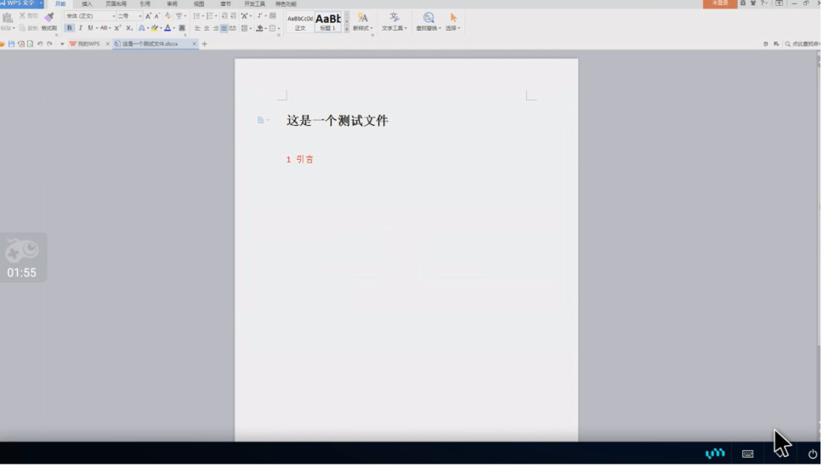Image resolution: width=829 pixels, height=468 pixels.
Task: Switch to the 开始 ribbon tab
Action: pyautogui.click(x=60, y=3)
